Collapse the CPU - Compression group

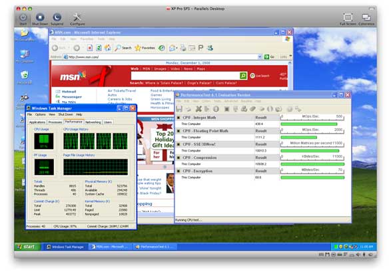(179, 158)
